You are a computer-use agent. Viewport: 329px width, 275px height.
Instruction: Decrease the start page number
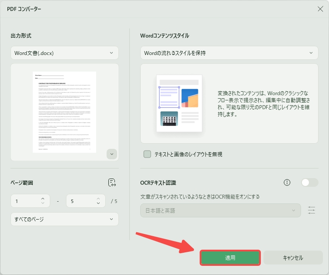coord(43,203)
